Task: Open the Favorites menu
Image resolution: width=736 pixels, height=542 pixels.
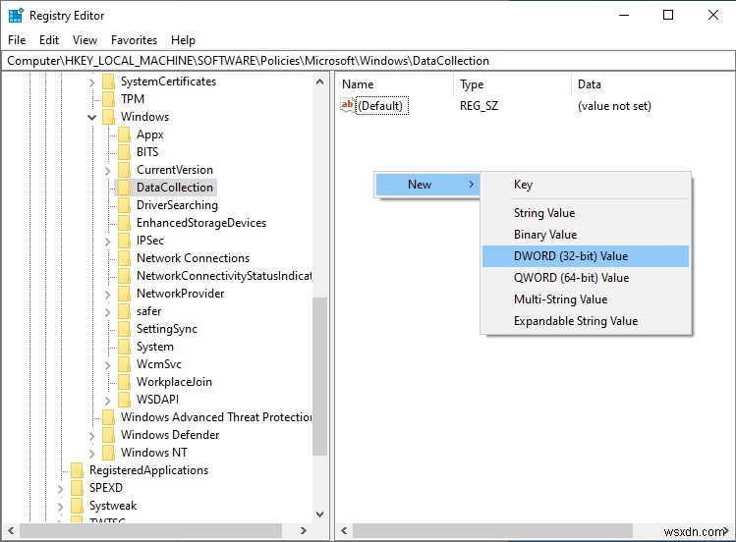Action: tap(134, 40)
